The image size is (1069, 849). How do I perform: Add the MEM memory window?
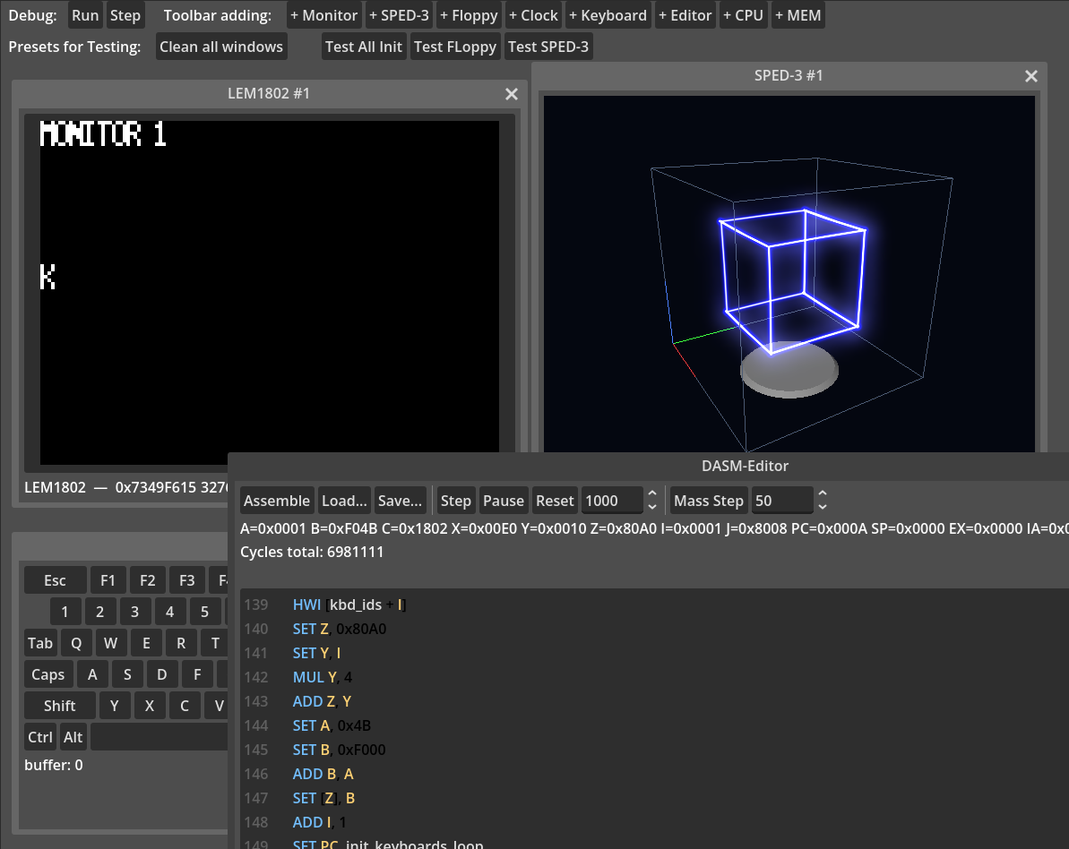(x=798, y=15)
